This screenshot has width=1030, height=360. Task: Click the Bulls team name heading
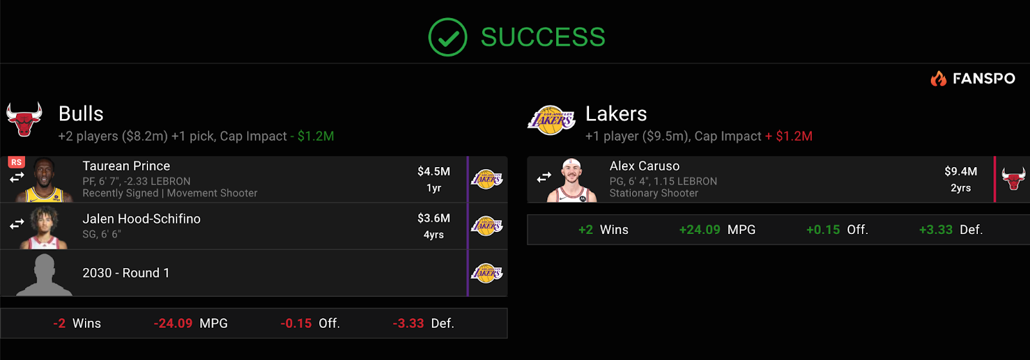click(81, 114)
